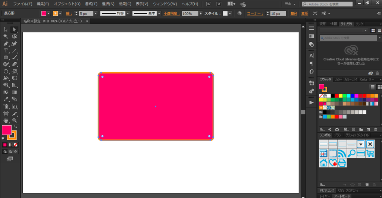Reset to default fill and stroke
Viewport: 382px width, 198px height.
coord(3,139)
